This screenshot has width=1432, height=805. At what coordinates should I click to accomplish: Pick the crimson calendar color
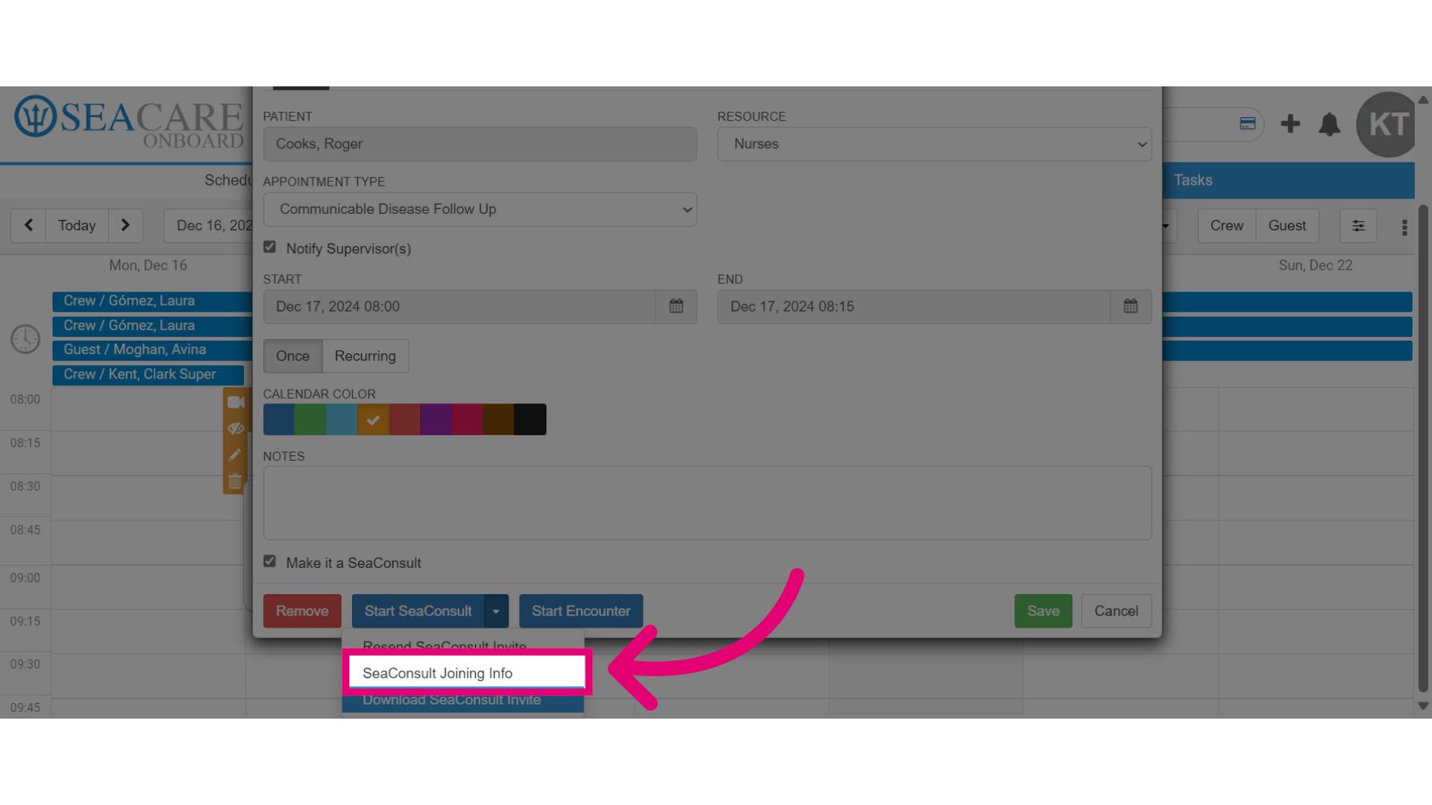point(467,420)
